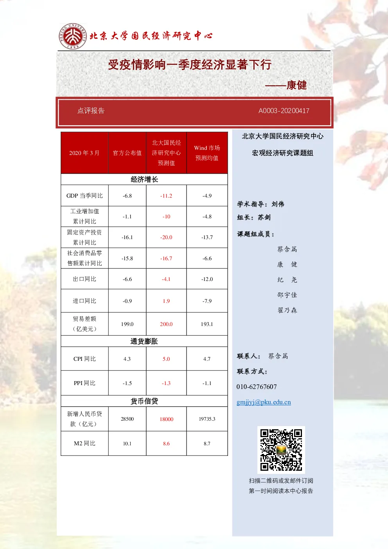Select the value -16.1
Image resolution: width=388 pixels, height=549 pixels.
coord(127,237)
